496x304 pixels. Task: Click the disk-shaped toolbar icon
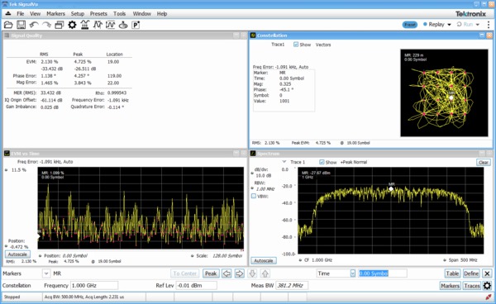[123, 25]
